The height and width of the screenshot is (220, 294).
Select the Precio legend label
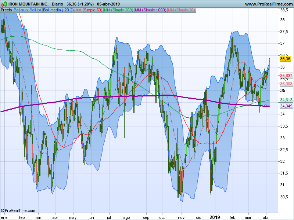click(x=6, y=10)
